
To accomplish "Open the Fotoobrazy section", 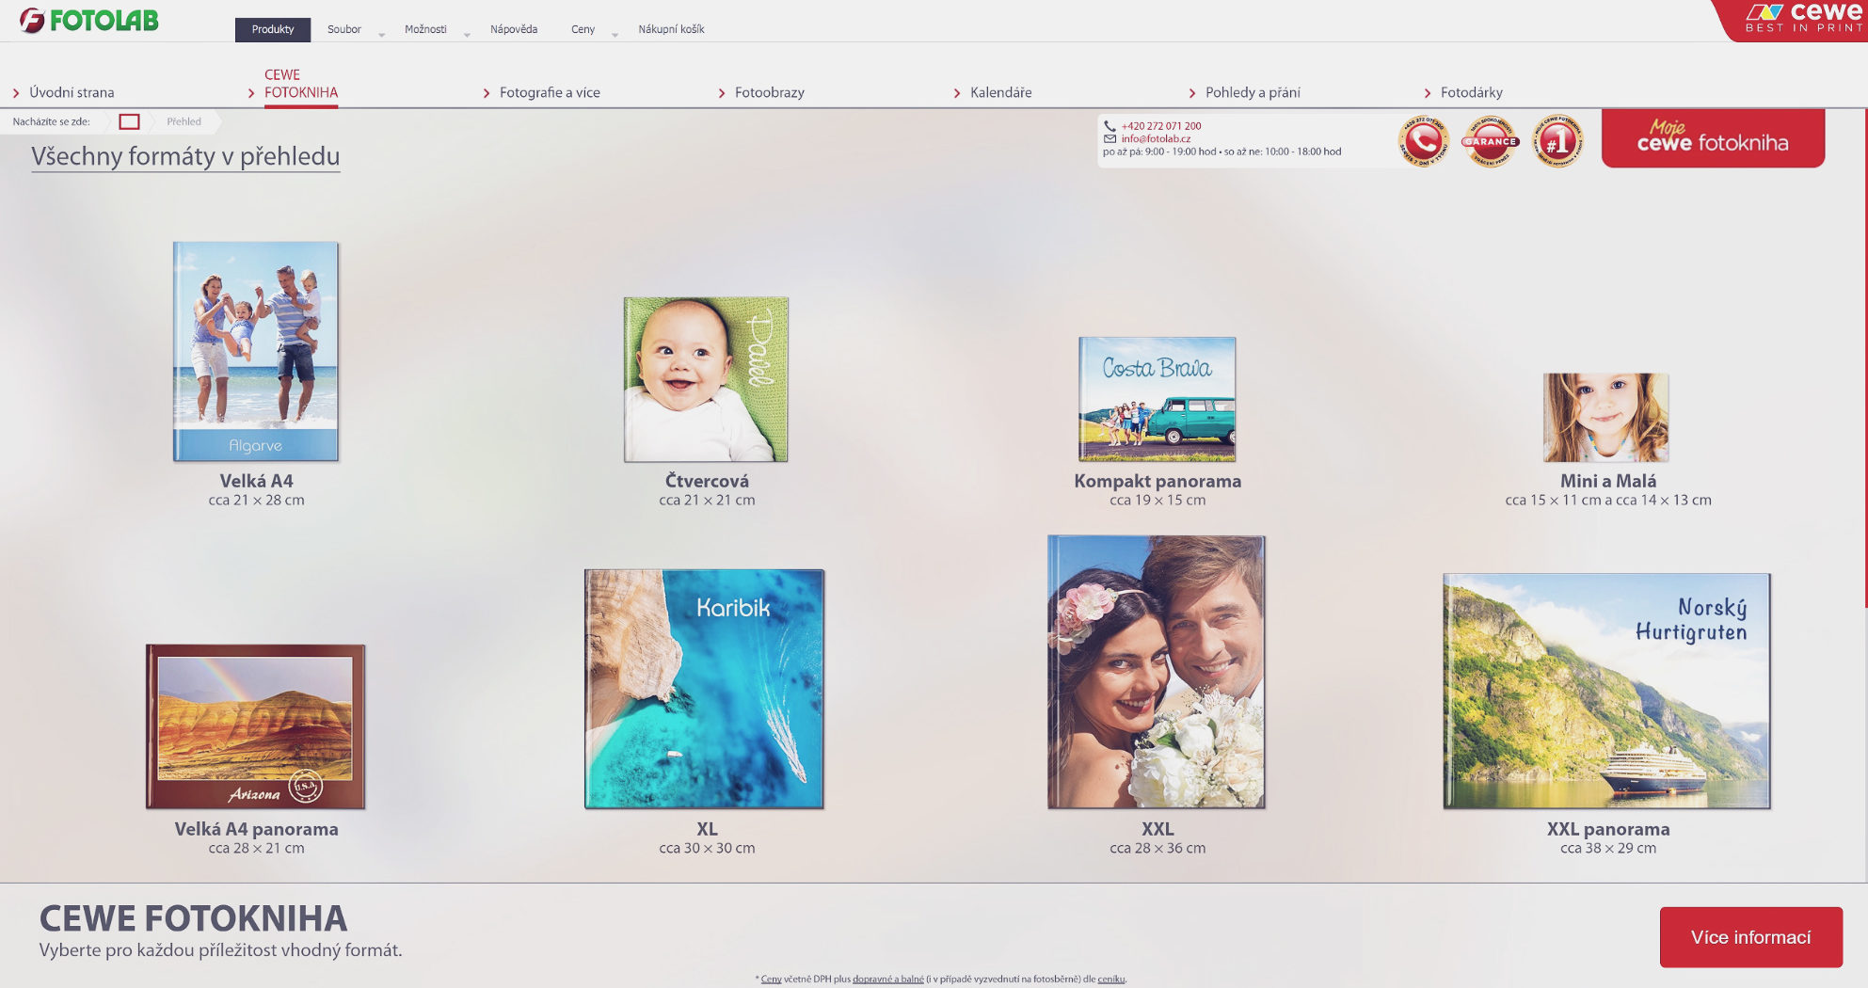I will click(x=769, y=92).
